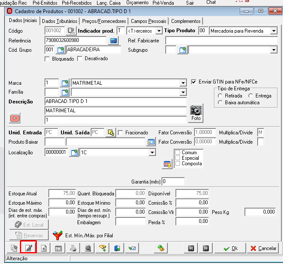Viewport: 283px width, 264px height.
Task: Switch to Dados Tributários tab
Action: click(60, 21)
